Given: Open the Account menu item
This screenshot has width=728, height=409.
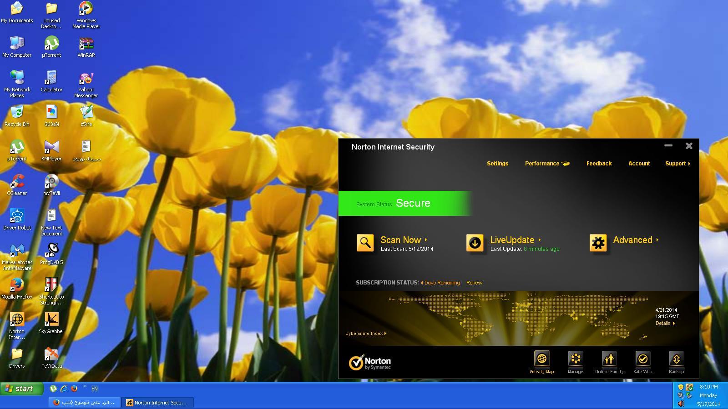Looking at the screenshot, I should (x=639, y=164).
